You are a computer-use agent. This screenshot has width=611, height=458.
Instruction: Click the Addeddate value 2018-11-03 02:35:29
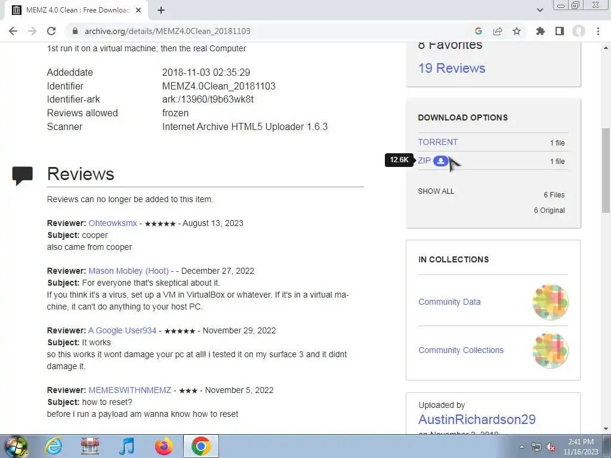point(206,72)
